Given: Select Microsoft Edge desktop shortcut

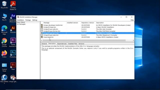Looking at the screenshot, I should point(4,30).
